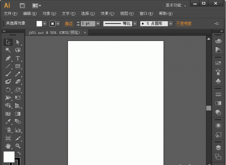The width and height of the screenshot is (226, 165).
Task: Open the Swatches panel
Action: tap(218, 63)
